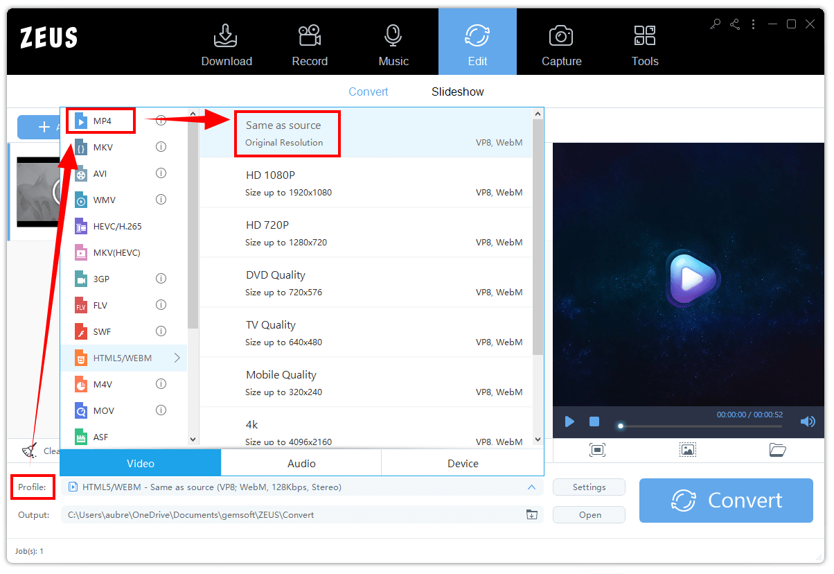Select the MOV format
The image size is (834, 574).
click(x=123, y=410)
